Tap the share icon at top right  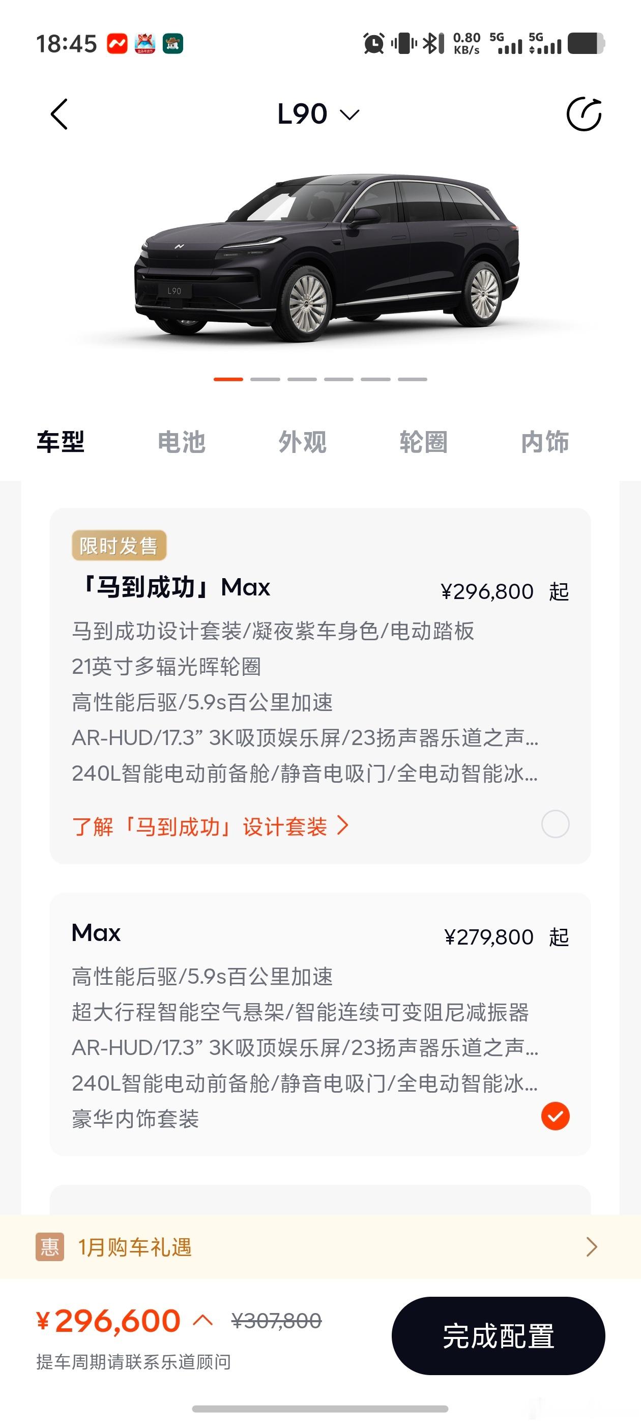tap(584, 115)
